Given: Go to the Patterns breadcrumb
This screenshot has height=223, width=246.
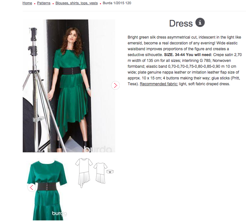Looking at the screenshot, I should [43, 3].
